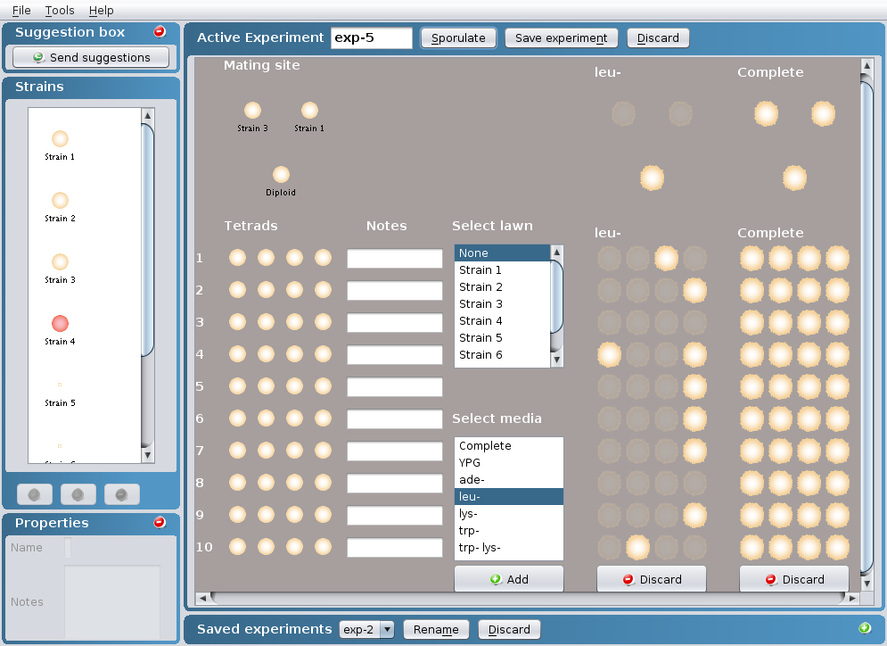Image resolution: width=887 pixels, height=646 pixels.
Task: Click last spore of tetrad row 10
Action: [323, 546]
